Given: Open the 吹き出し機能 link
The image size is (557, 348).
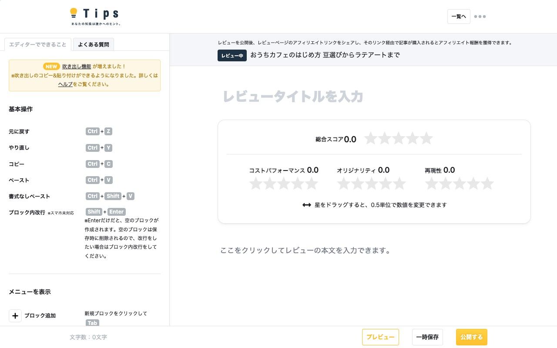Looking at the screenshot, I should coord(77,67).
